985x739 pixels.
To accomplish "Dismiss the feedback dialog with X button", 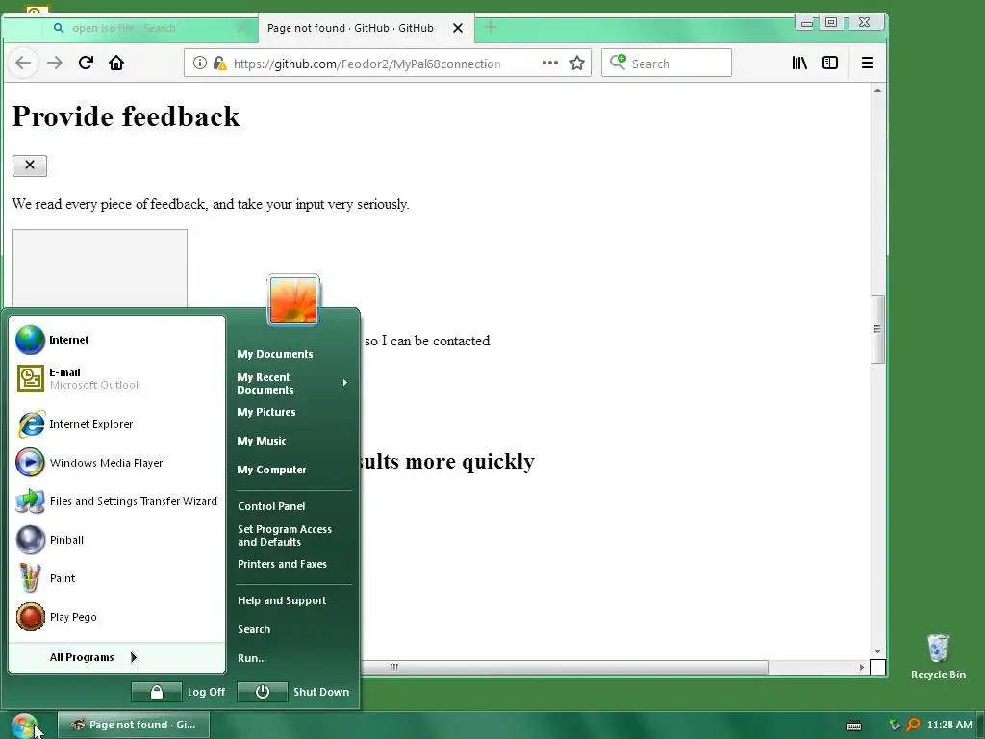I will tap(30, 166).
